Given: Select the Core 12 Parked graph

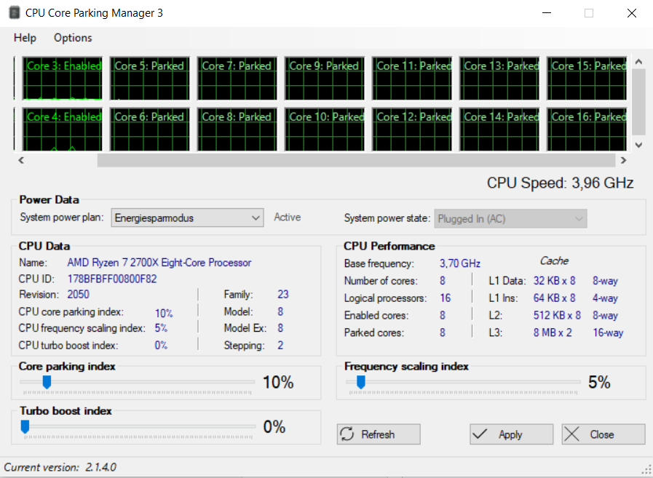Looking at the screenshot, I should (412, 130).
